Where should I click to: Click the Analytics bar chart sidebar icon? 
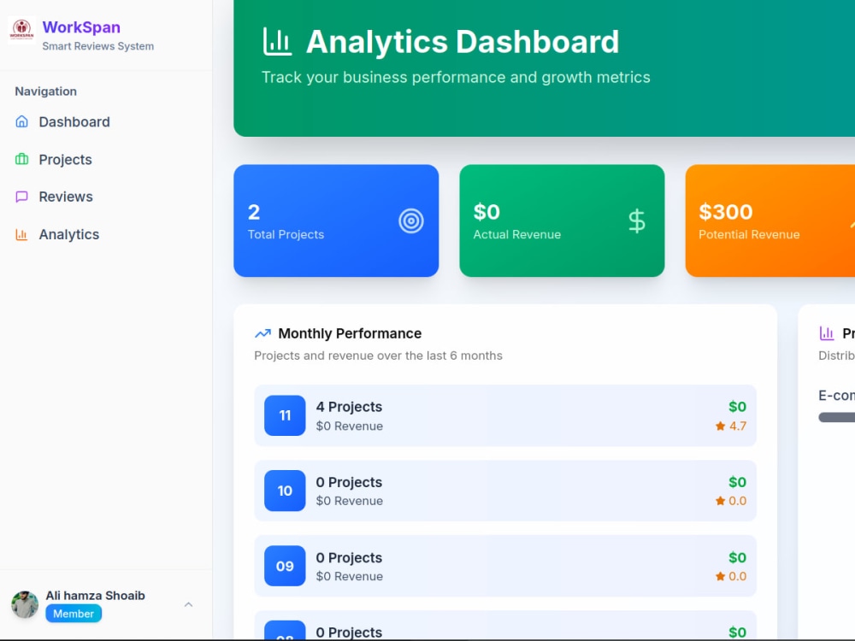tap(22, 235)
